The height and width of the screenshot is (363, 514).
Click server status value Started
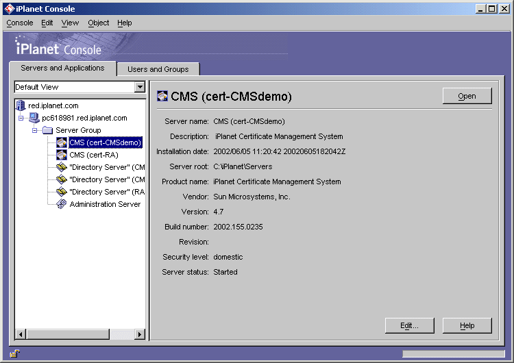[x=225, y=272]
